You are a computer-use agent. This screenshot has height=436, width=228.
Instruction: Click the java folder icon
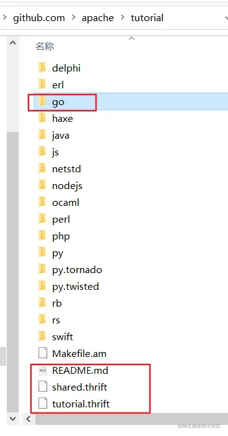point(42,135)
